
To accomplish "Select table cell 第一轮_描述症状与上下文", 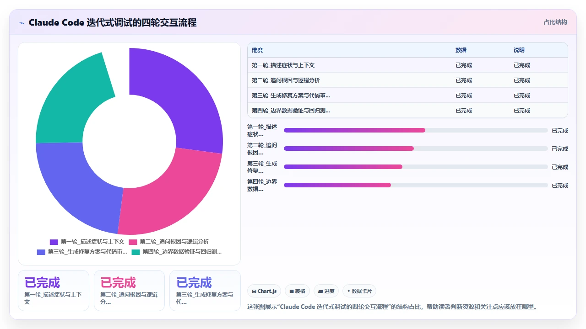I will (283, 65).
